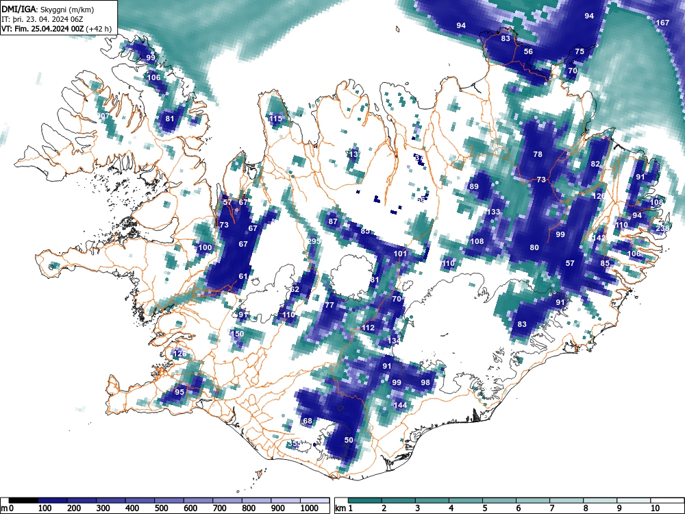Viewport: 685px width, 514px height.
Task: Click the 400–500 m legend swatch
Action: pos(140,500)
